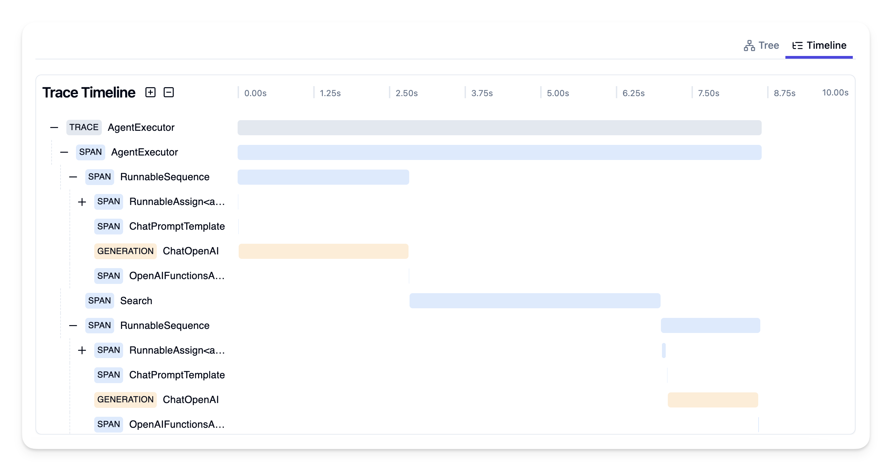892x471 pixels.
Task: Expand the first RunnableAssign span
Action: 82,202
